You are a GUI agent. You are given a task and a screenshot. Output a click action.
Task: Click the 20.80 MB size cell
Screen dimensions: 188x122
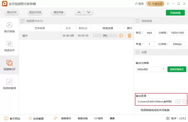[68, 36]
